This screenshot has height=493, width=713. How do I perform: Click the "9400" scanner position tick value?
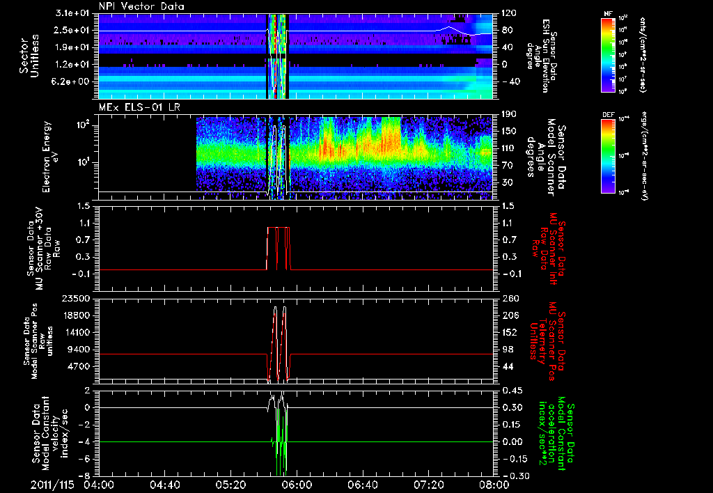[x=79, y=350]
